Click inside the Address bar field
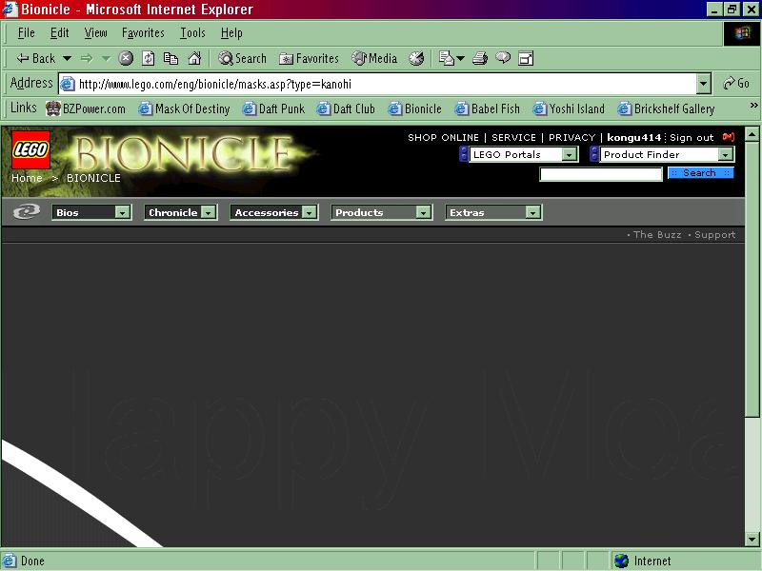Screen dimensions: 762x571 [x=381, y=83]
